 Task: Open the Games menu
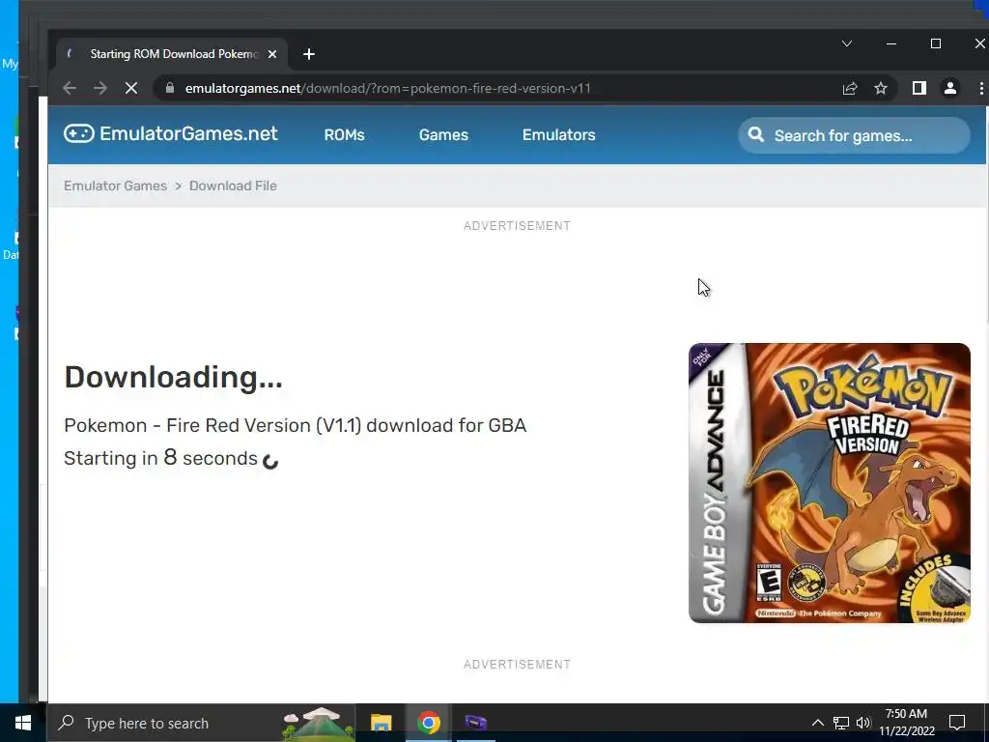(443, 135)
